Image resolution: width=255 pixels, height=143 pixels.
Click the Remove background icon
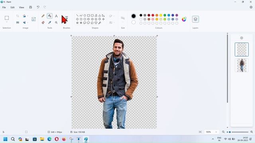coord(33,19)
